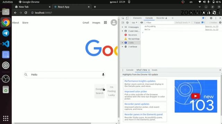Screen dimensions: 222x124
Task: Open a new browser tab with plus
Action: tap(95, 7)
